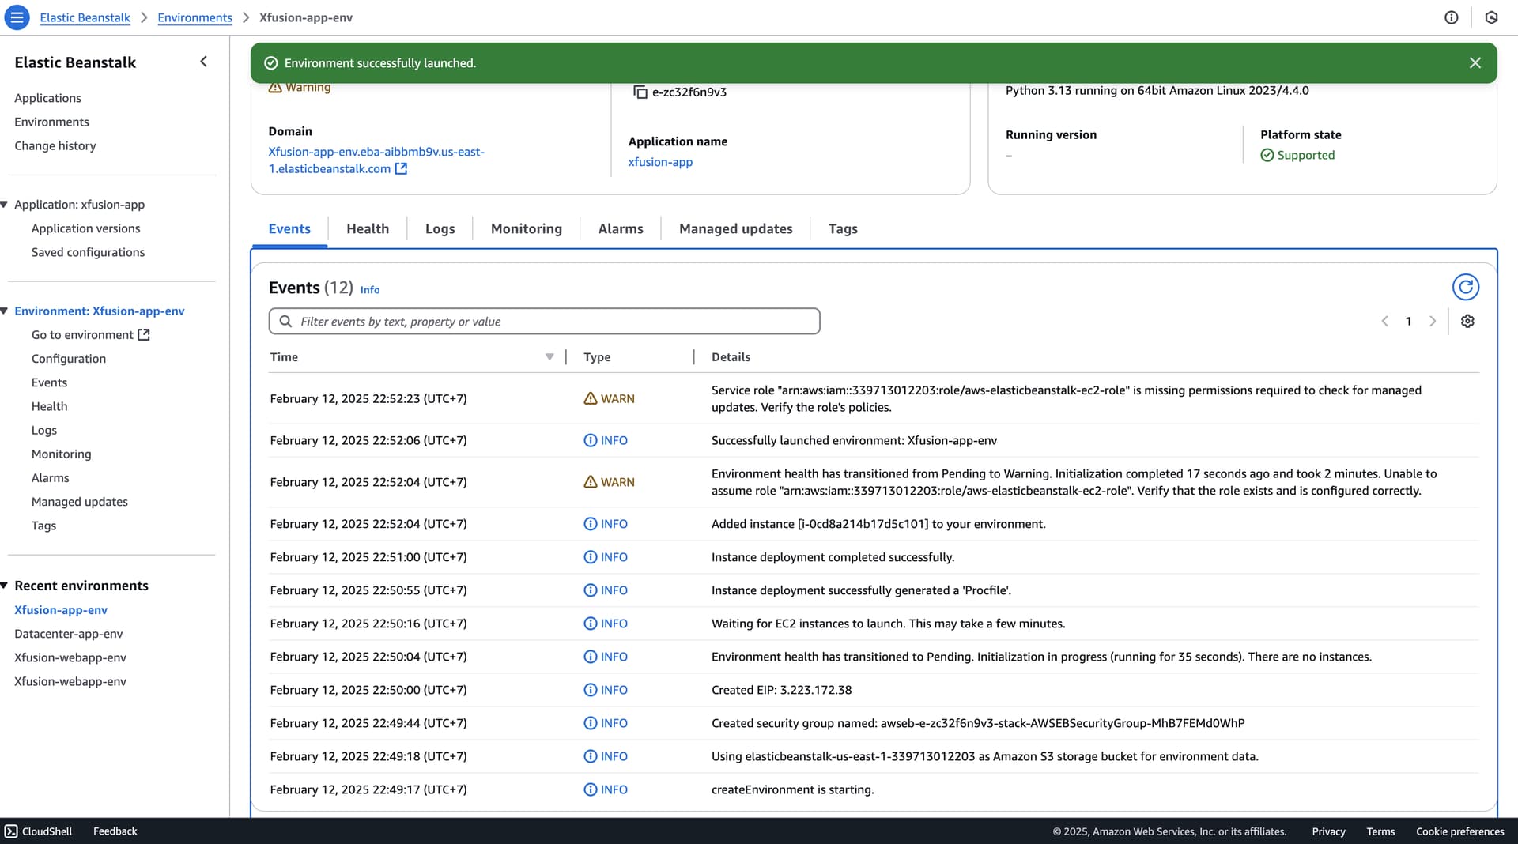Open events table settings gear
The height and width of the screenshot is (844, 1518).
point(1467,322)
